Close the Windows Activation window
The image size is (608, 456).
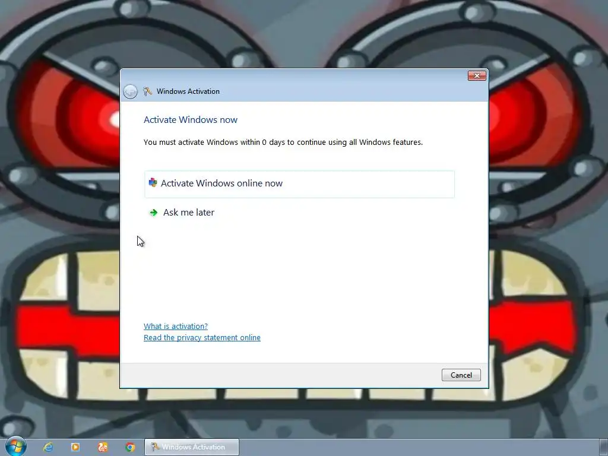coord(477,75)
